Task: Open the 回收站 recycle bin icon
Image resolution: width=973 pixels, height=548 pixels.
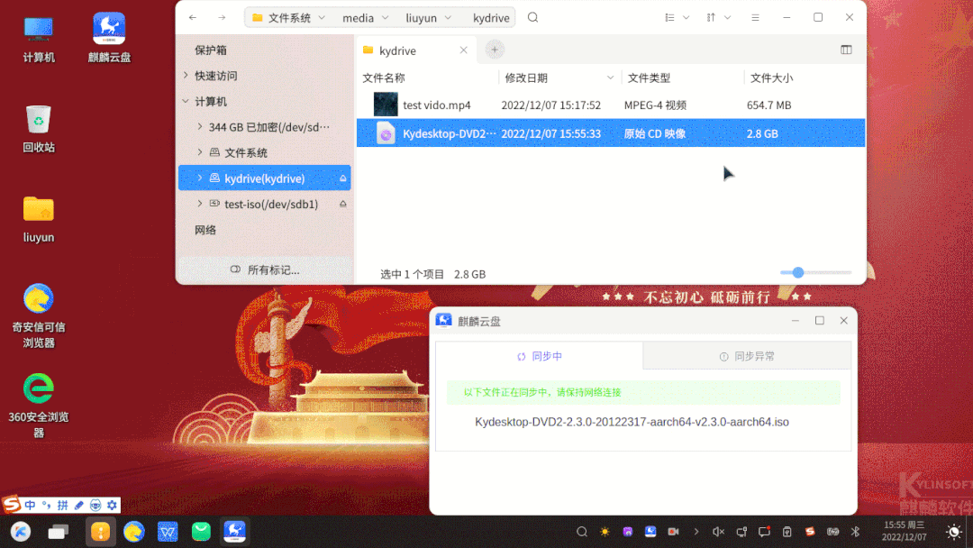Action: coord(39,129)
